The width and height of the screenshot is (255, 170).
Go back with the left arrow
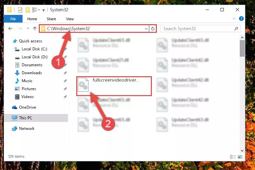(x=10, y=28)
